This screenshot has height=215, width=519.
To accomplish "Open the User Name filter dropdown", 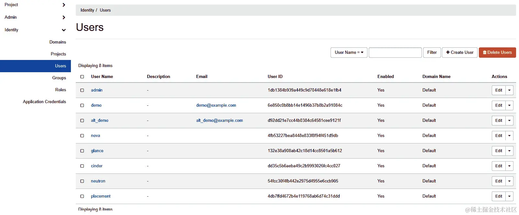I will click(349, 53).
